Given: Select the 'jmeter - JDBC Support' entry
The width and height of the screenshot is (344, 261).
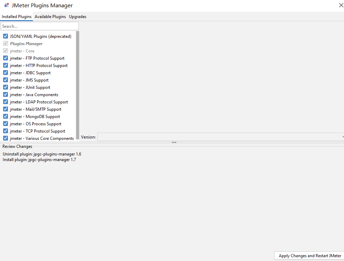Looking at the screenshot, I should coord(30,73).
